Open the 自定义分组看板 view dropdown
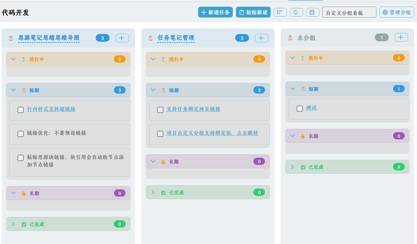Viewport: 417px width, 244px height. (x=349, y=12)
